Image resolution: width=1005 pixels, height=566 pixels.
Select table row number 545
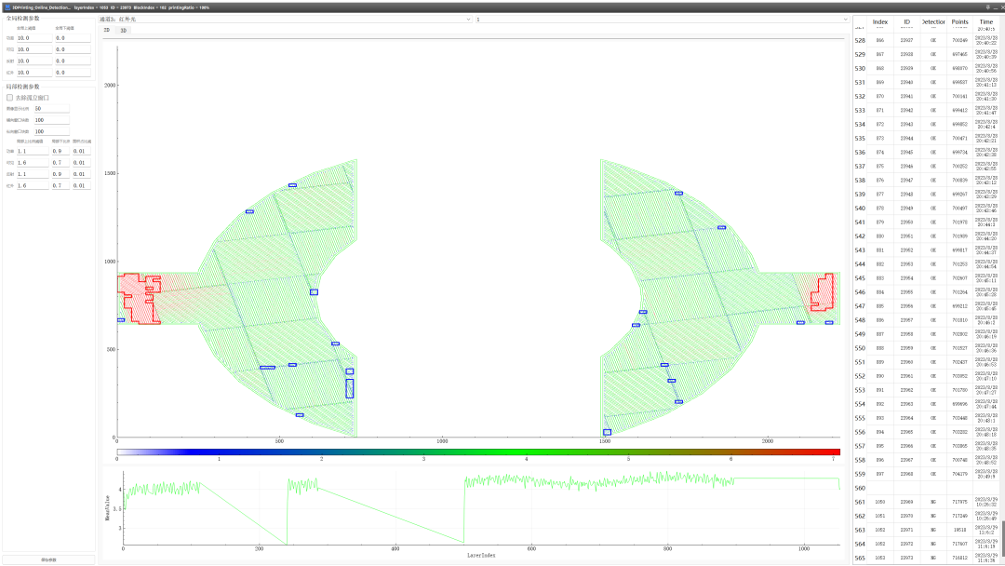(x=860, y=278)
